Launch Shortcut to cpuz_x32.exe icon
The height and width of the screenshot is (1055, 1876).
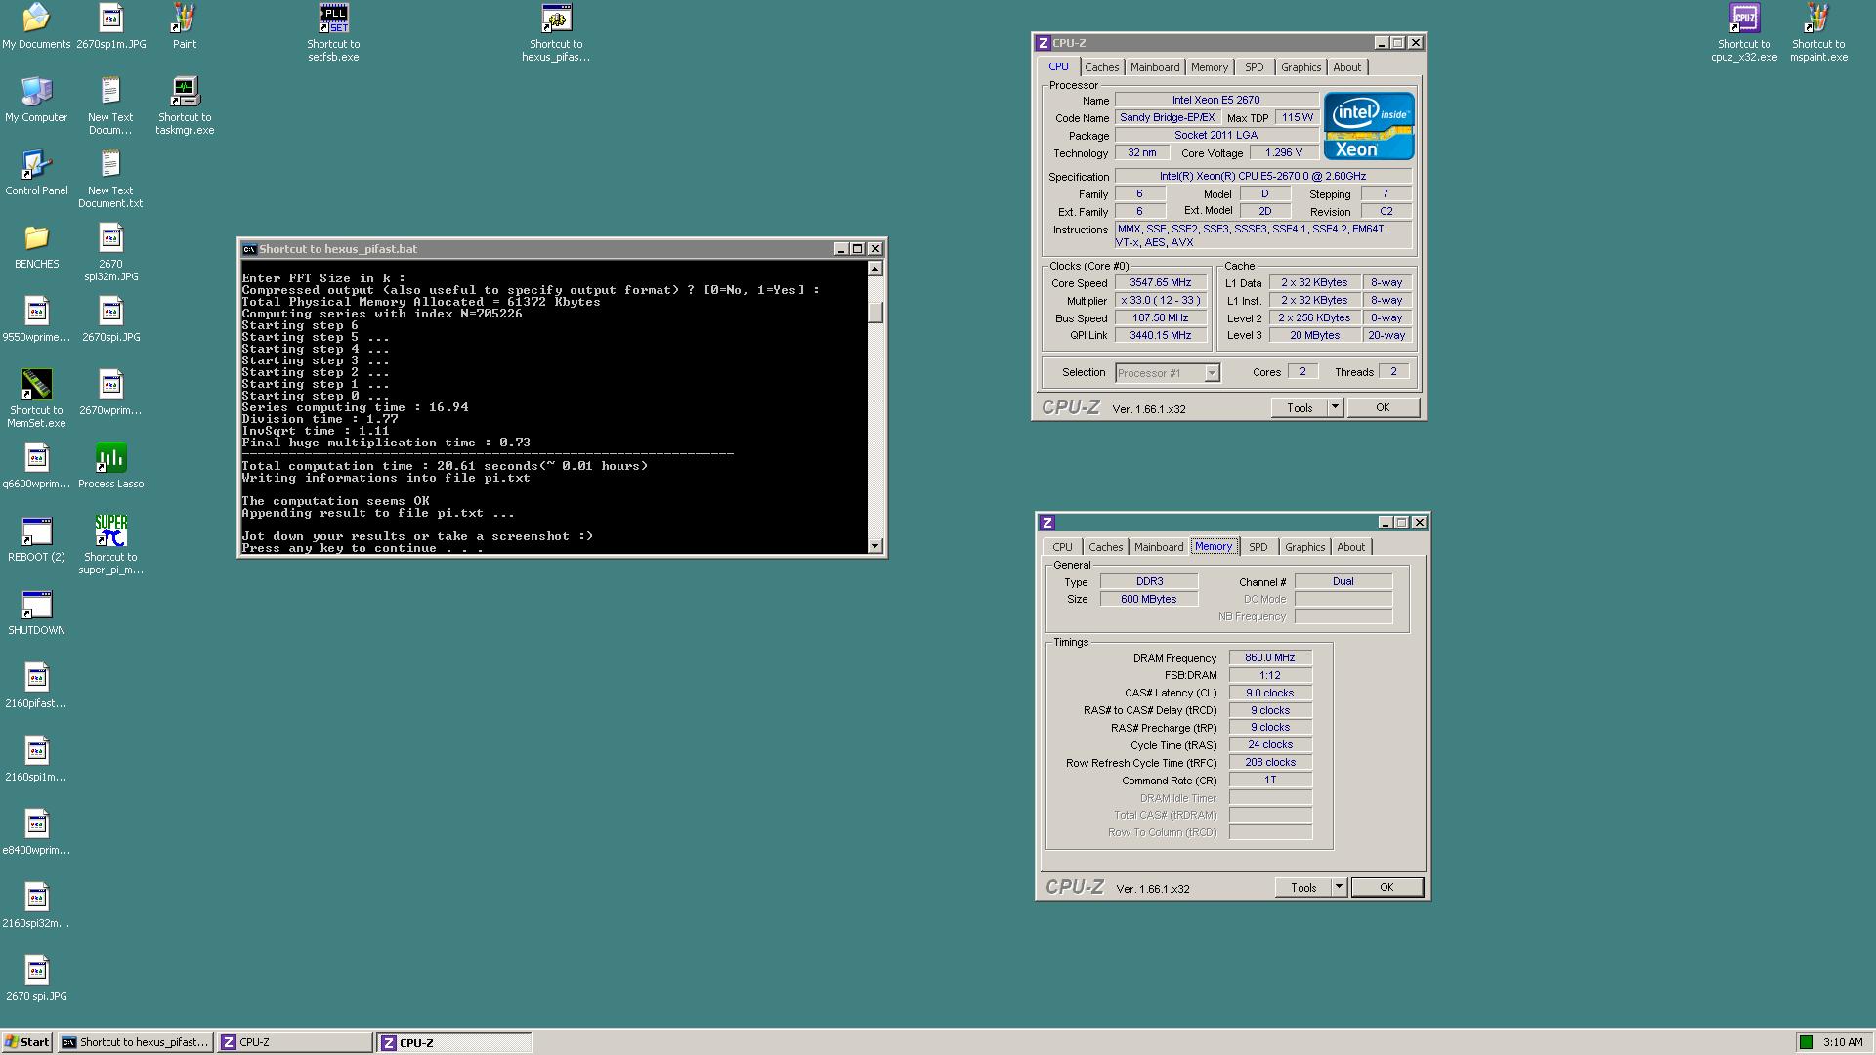(x=1744, y=32)
